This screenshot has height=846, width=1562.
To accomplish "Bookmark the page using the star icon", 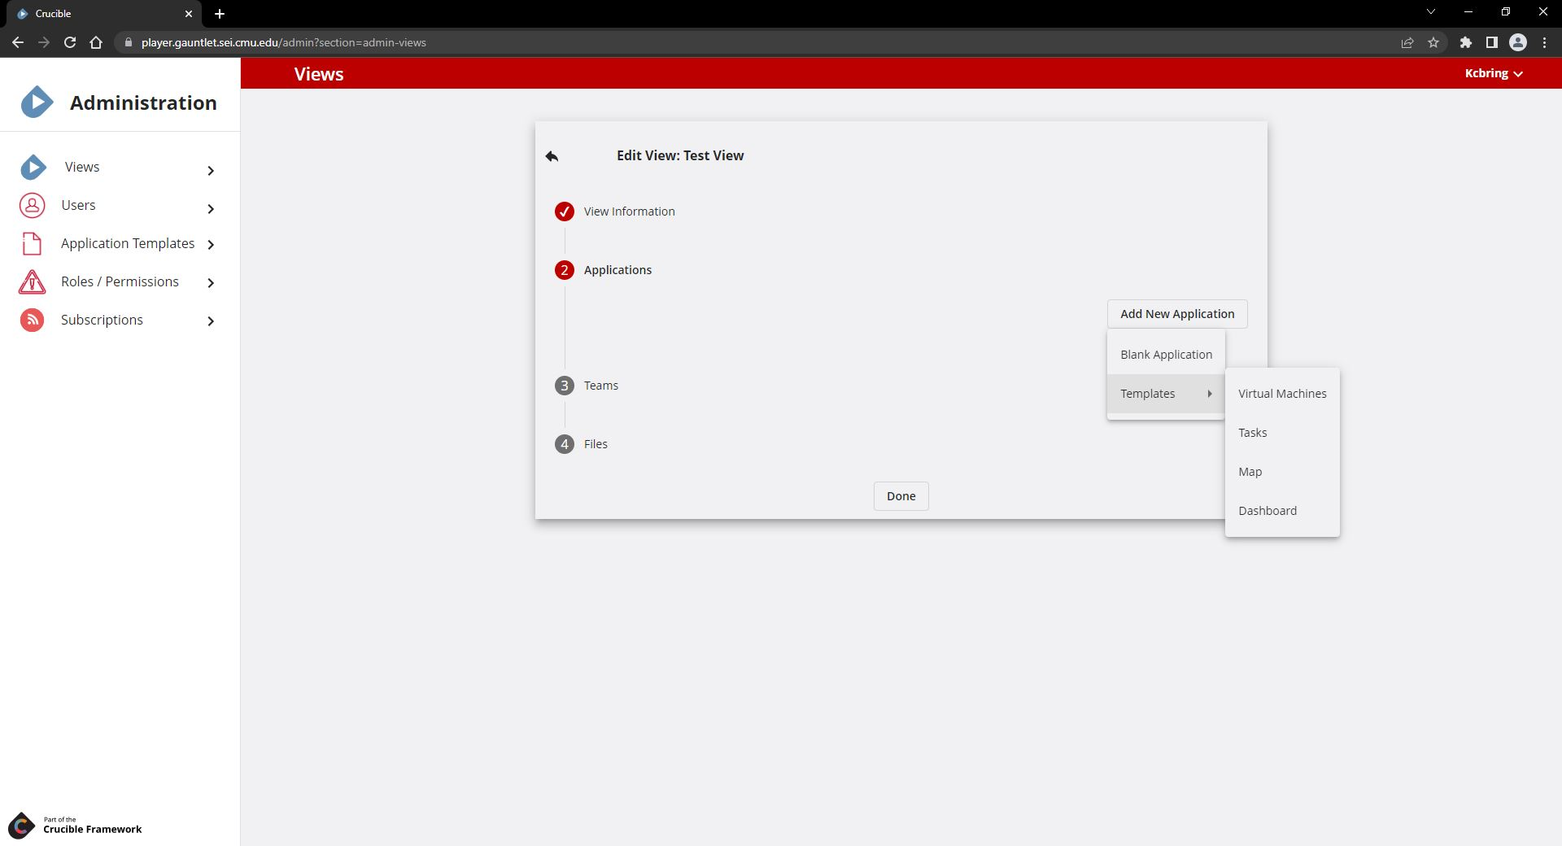I will point(1433,42).
